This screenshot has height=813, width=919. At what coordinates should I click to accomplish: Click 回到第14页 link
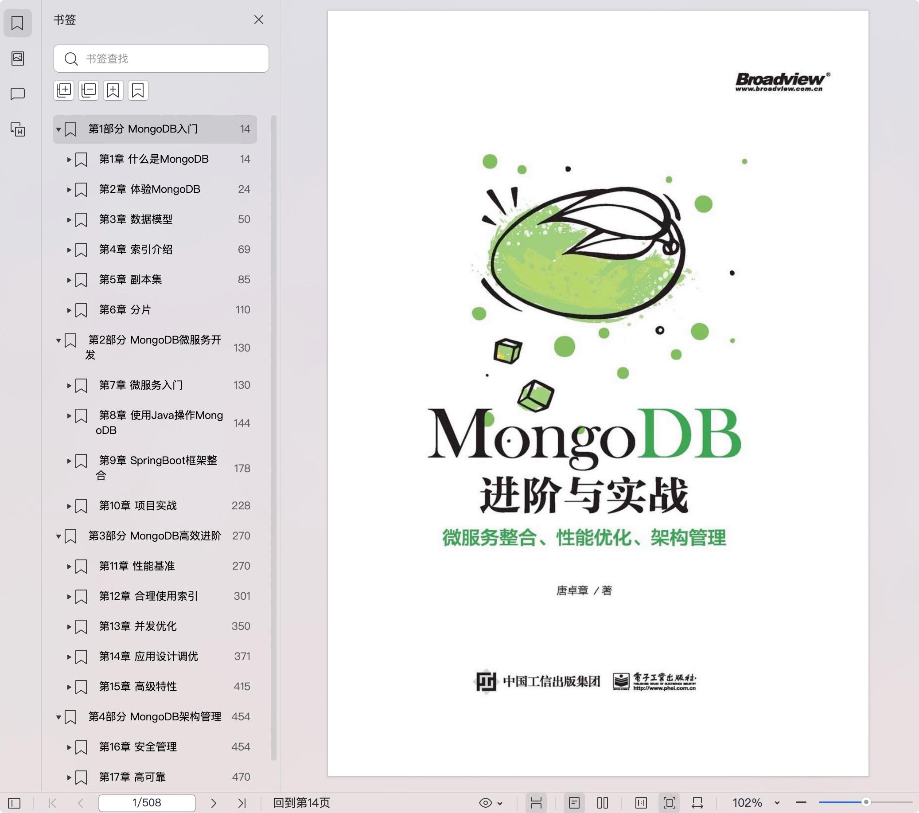[302, 803]
